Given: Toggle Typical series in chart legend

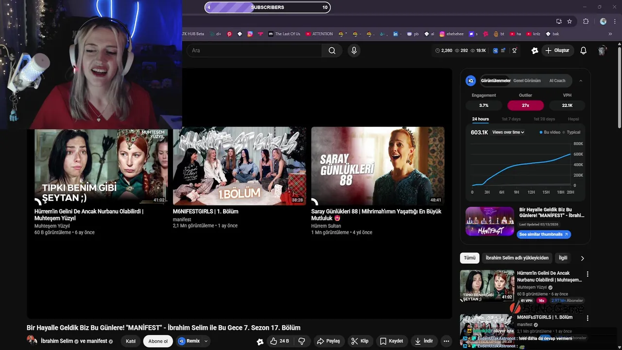Looking at the screenshot, I should pyautogui.click(x=571, y=132).
